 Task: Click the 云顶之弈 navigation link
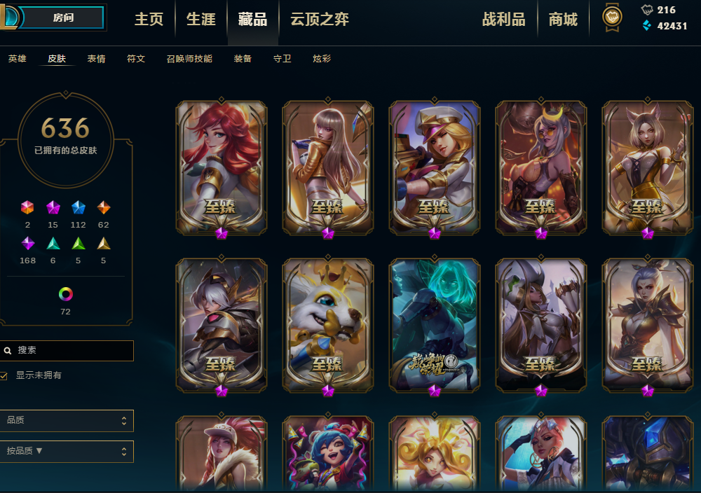coord(320,19)
